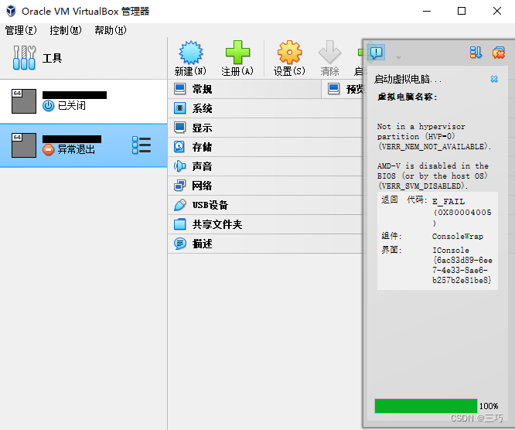Open the 管理(F) menu
515x430 pixels.
click(21, 30)
